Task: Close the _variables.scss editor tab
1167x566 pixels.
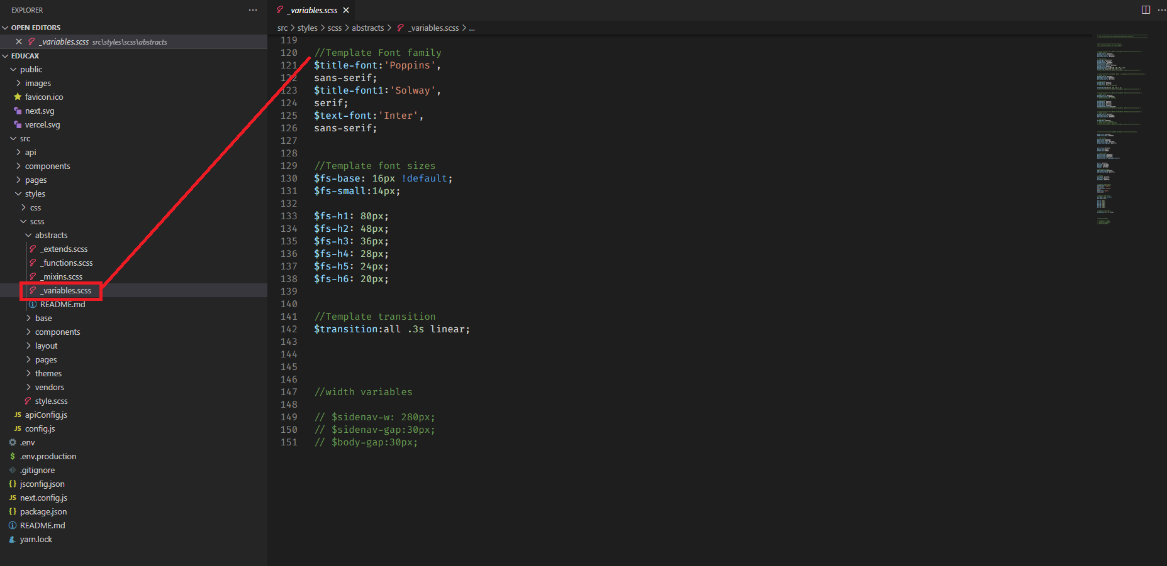Action: click(x=346, y=10)
